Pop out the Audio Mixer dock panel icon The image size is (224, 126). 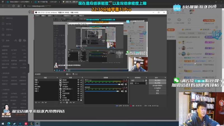128,78
